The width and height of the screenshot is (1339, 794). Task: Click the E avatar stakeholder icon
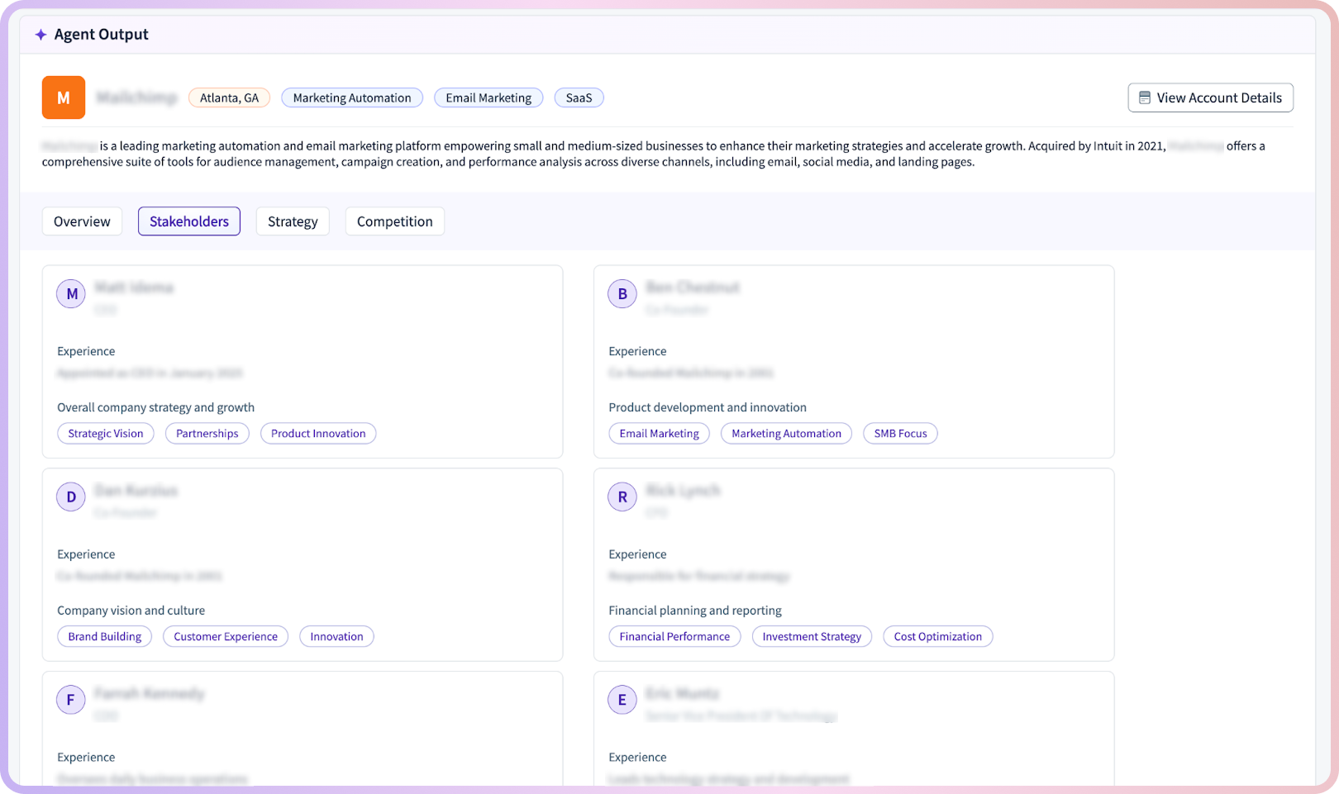pyautogui.click(x=622, y=700)
